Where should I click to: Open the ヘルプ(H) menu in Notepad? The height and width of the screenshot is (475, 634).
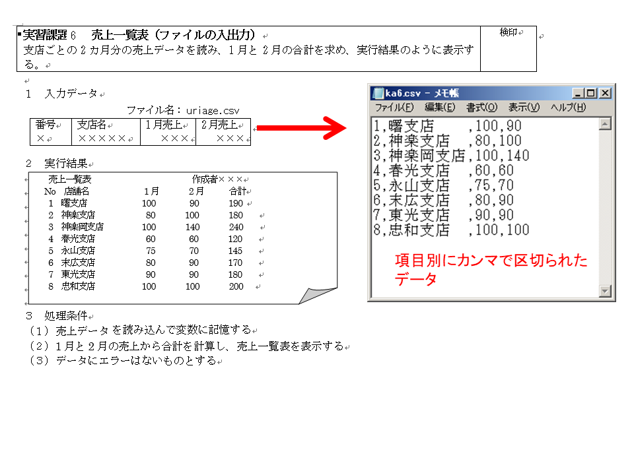[568, 108]
